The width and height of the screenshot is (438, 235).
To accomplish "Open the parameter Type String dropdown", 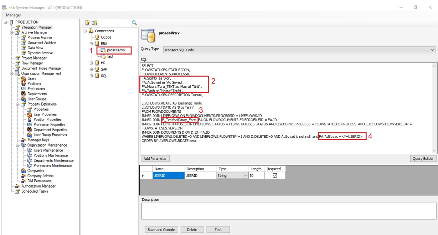I will pos(245,175).
